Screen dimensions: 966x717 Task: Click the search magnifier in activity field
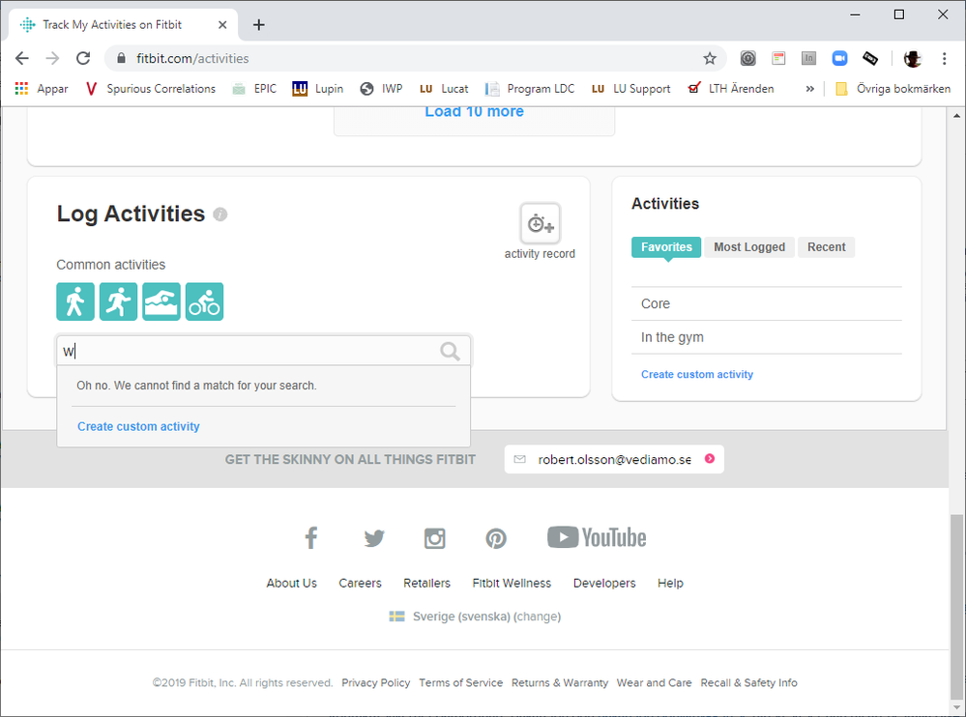coord(450,351)
